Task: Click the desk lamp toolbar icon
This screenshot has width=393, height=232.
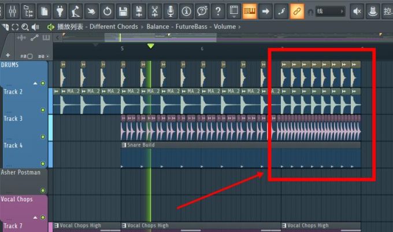Action: [x=76, y=12]
